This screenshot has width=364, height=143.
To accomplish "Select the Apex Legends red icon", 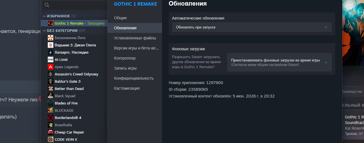I will click(51, 67).
